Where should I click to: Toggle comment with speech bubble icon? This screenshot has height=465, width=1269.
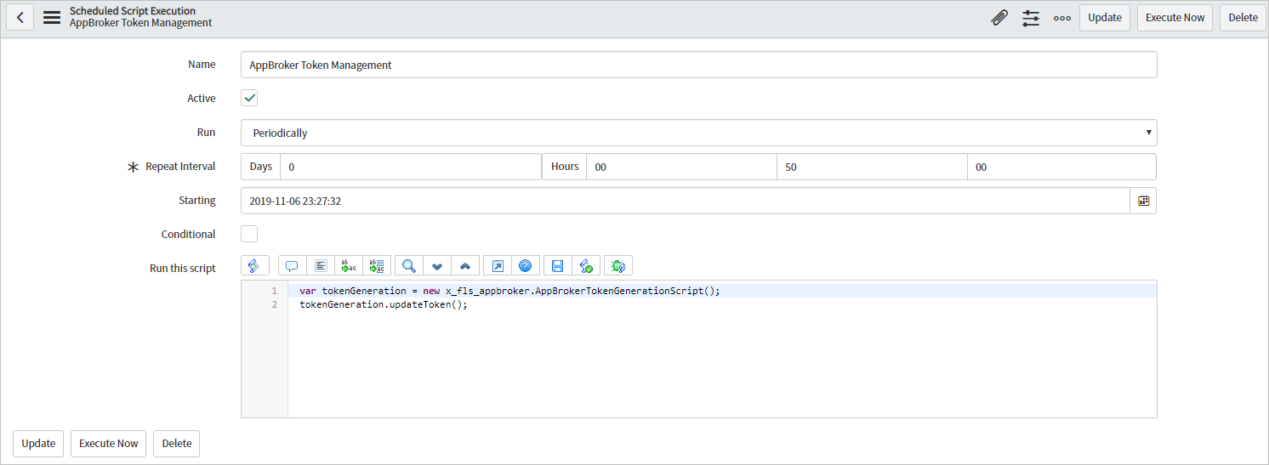tap(292, 265)
